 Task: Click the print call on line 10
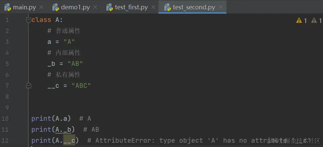41,119
